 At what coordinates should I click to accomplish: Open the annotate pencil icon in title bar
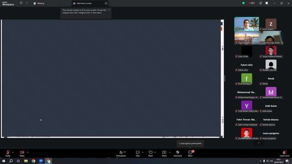(x=261, y=3)
